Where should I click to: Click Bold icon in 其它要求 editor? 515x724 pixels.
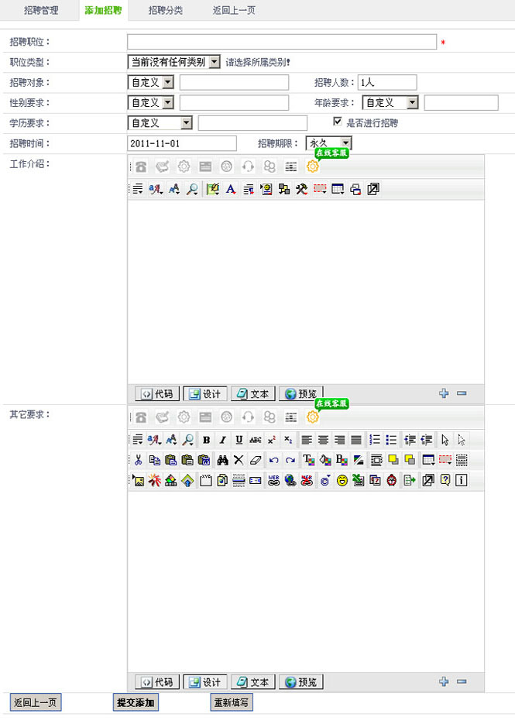click(206, 440)
